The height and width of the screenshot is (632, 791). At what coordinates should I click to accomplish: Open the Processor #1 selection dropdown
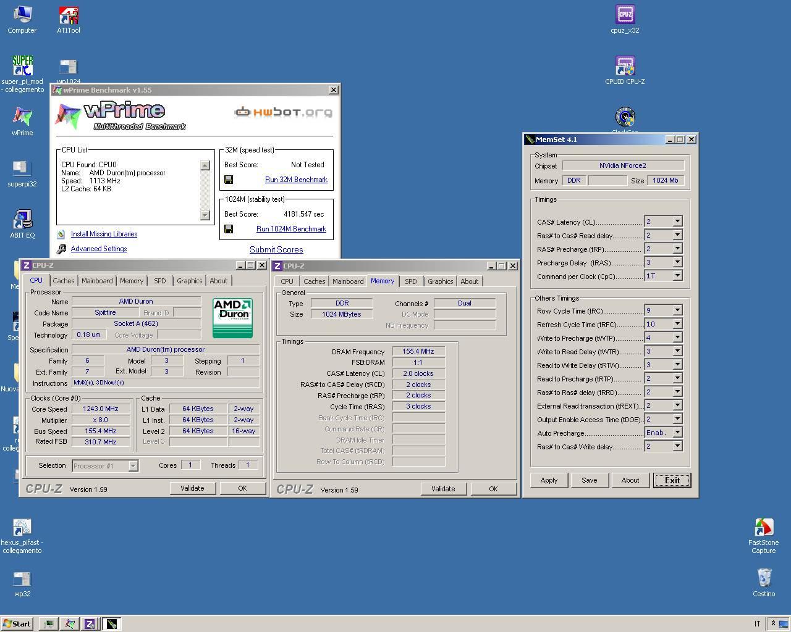(132, 466)
